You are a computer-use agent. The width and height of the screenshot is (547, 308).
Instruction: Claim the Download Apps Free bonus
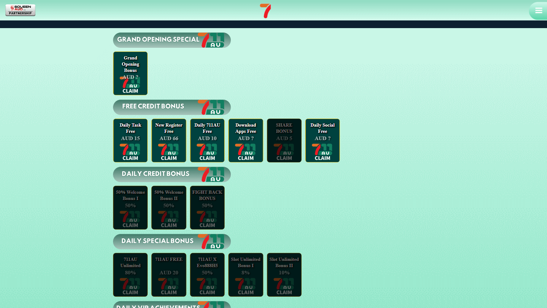coord(245,158)
